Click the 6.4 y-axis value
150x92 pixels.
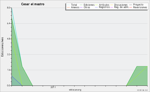click(x=8, y=23)
